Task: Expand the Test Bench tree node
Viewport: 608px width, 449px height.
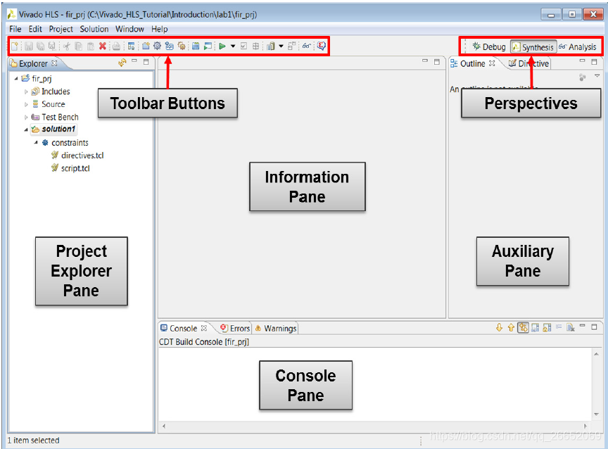Action: tap(26, 117)
